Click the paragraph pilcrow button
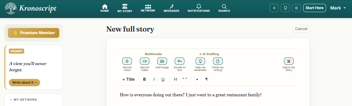 pyautogui.click(x=206, y=79)
